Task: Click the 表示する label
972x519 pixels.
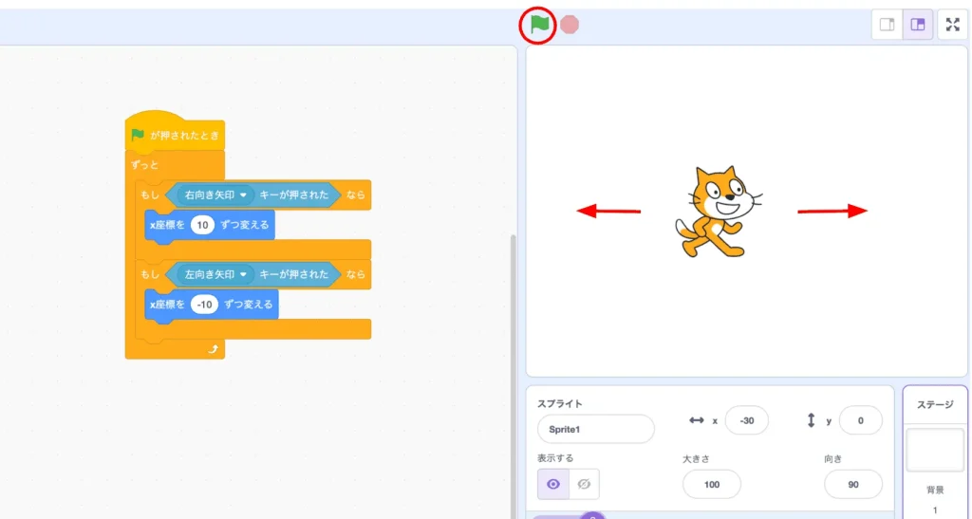Action: click(x=555, y=458)
